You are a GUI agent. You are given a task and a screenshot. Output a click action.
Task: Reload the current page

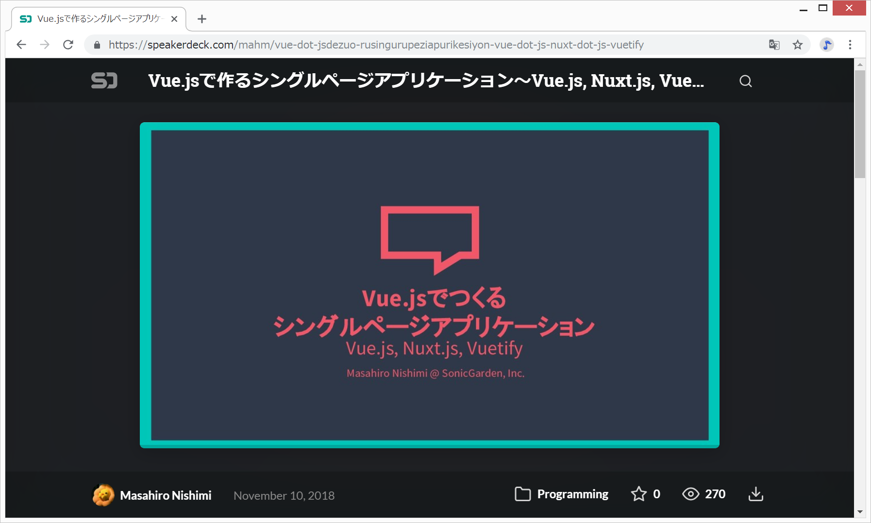68,45
